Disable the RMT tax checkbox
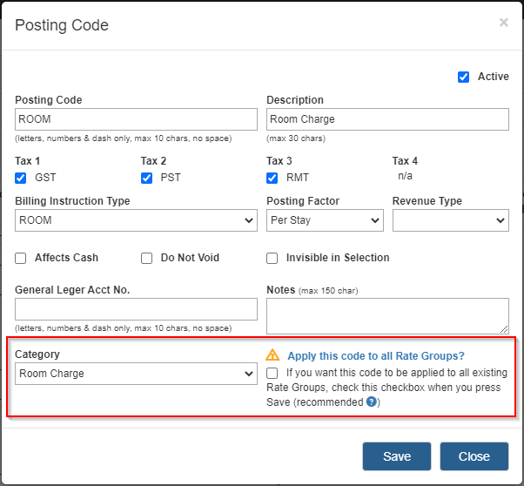Screen dimensions: 524x486 pos(272,178)
